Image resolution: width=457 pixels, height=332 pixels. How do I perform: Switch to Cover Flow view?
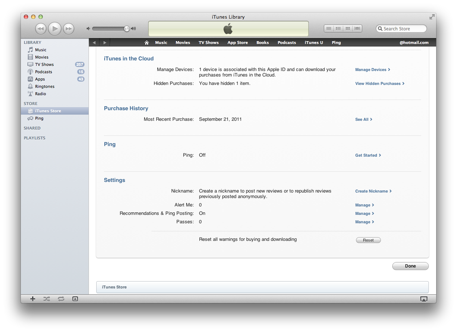357,29
